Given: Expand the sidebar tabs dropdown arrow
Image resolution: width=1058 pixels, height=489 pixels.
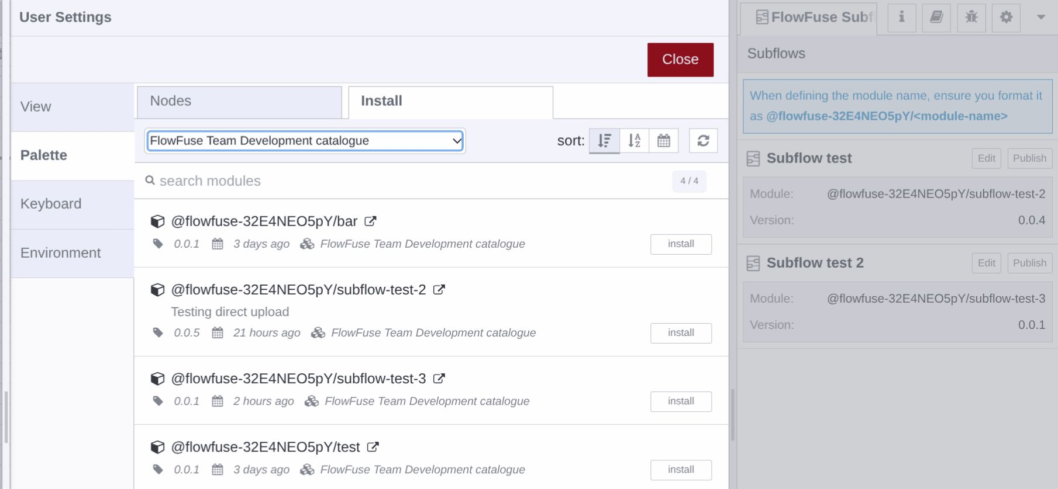Looking at the screenshot, I should 1041,18.
